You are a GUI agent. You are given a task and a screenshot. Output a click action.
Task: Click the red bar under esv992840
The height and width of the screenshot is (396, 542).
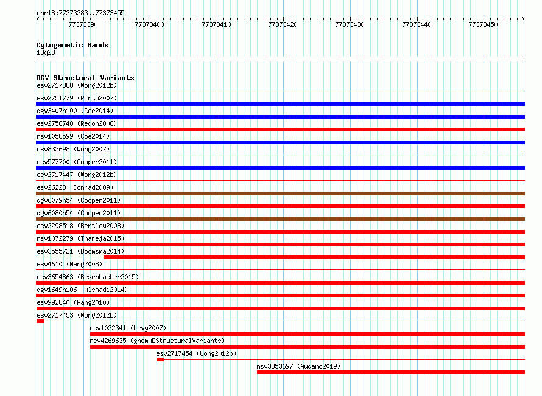click(x=280, y=308)
